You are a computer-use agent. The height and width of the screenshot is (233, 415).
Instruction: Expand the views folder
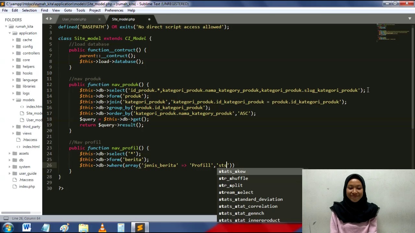click(13, 133)
